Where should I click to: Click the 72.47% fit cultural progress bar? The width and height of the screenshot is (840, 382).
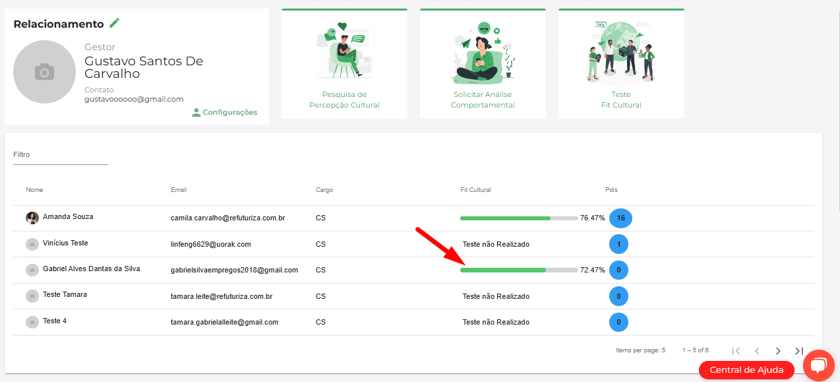pyautogui.click(x=519, y=270)
